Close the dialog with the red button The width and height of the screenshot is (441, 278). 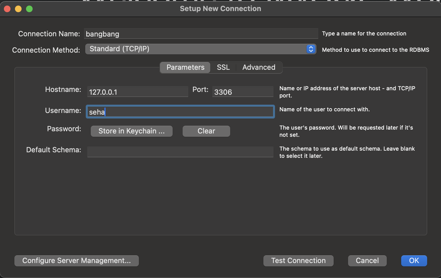point(7,9)
